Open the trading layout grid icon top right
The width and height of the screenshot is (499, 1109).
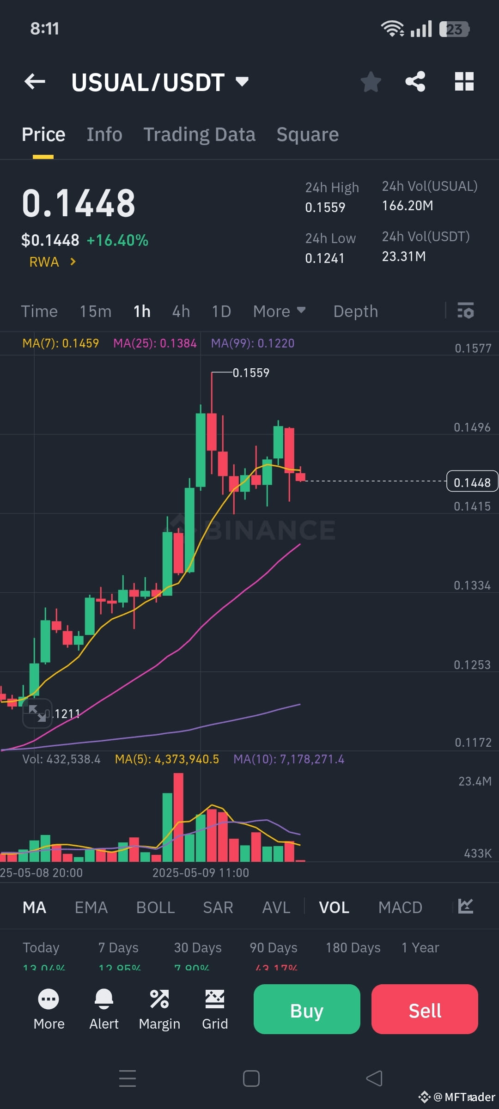click(464, 81)
